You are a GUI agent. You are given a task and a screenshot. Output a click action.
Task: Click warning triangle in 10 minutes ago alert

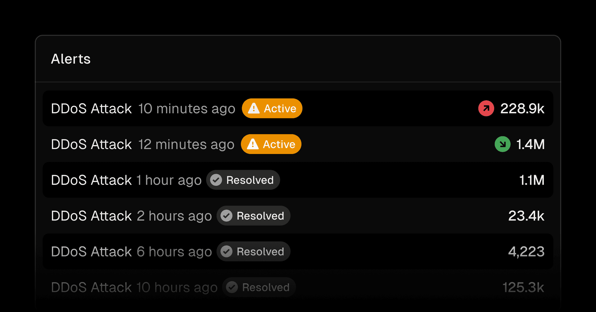point(254,108)
